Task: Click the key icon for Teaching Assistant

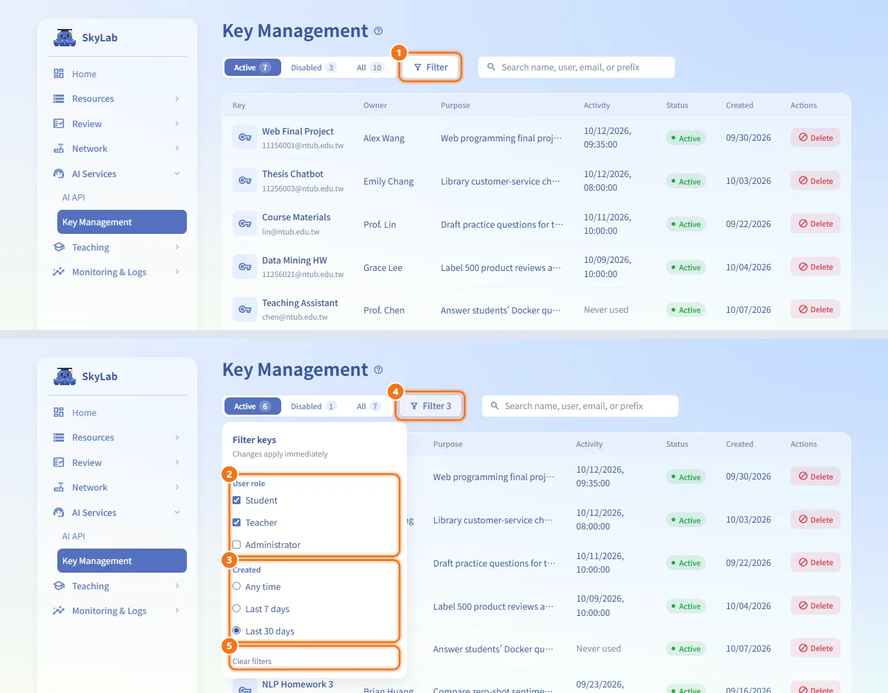Action: pos(245,309)
